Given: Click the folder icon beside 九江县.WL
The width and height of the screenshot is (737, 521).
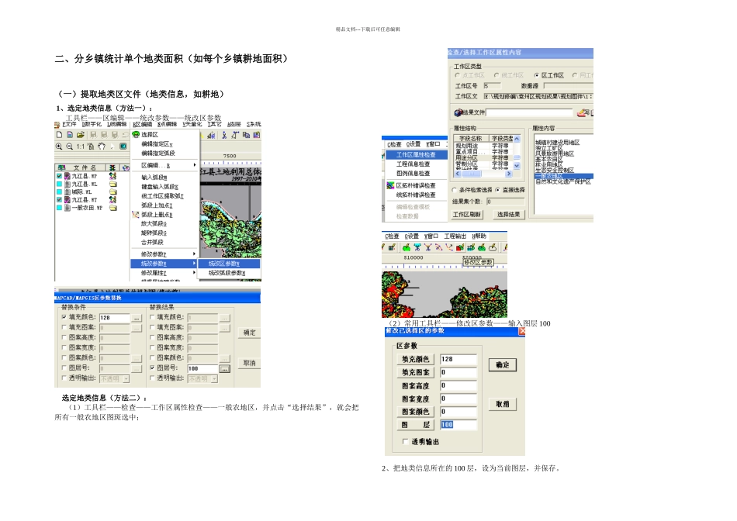Looking at the screenshot, I should click(x=112, y=185).
